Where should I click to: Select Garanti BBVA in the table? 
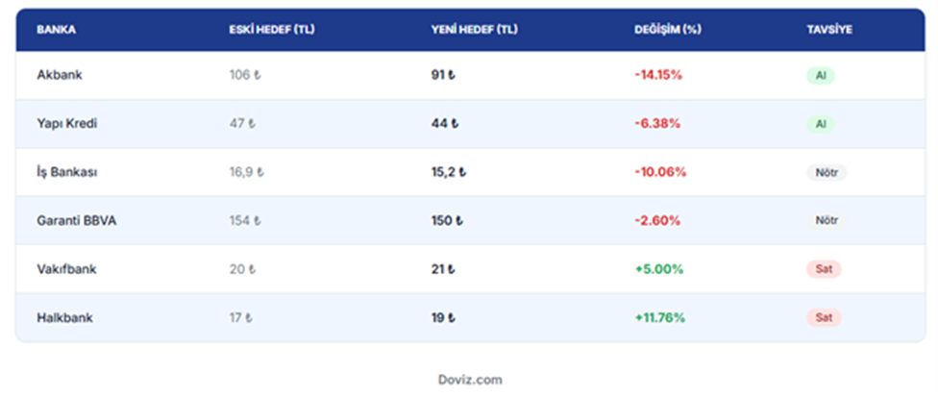click(77, 220)
